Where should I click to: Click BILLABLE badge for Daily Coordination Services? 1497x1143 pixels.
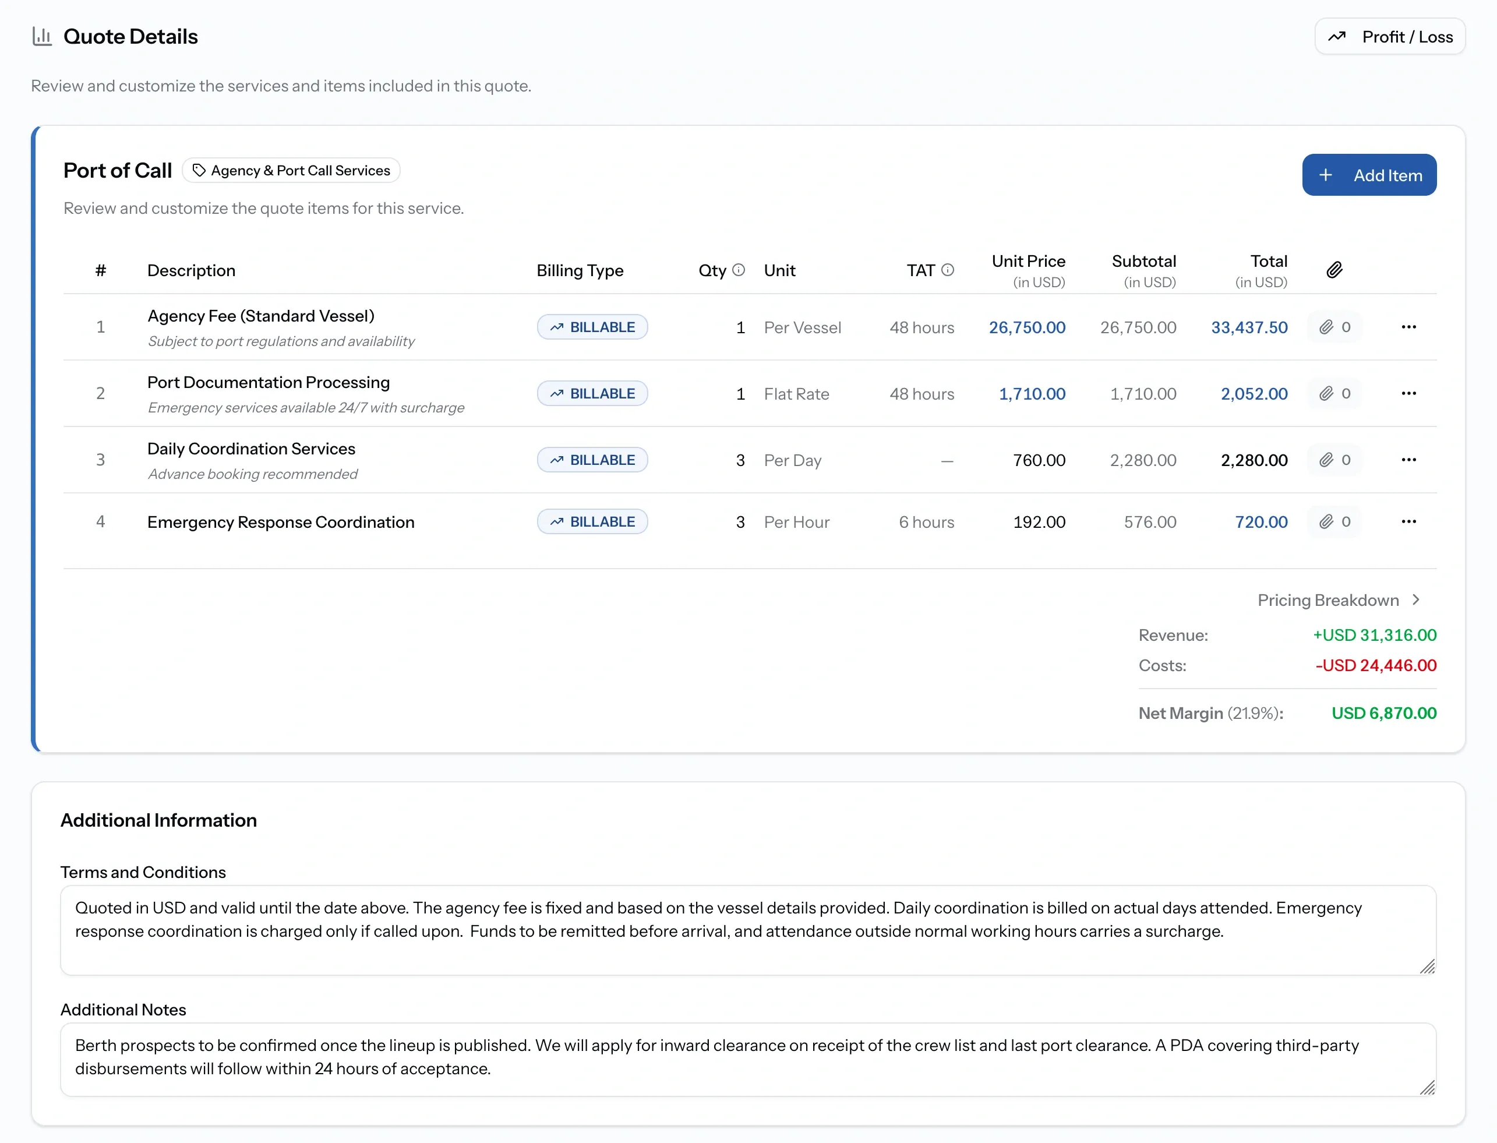[x=592, y=460]
